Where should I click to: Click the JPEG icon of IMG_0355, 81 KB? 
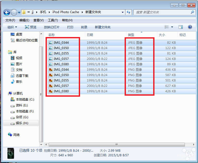click(51, 53)
